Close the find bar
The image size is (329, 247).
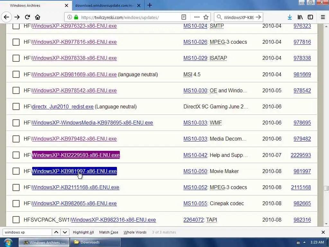(x=323, y=232)
